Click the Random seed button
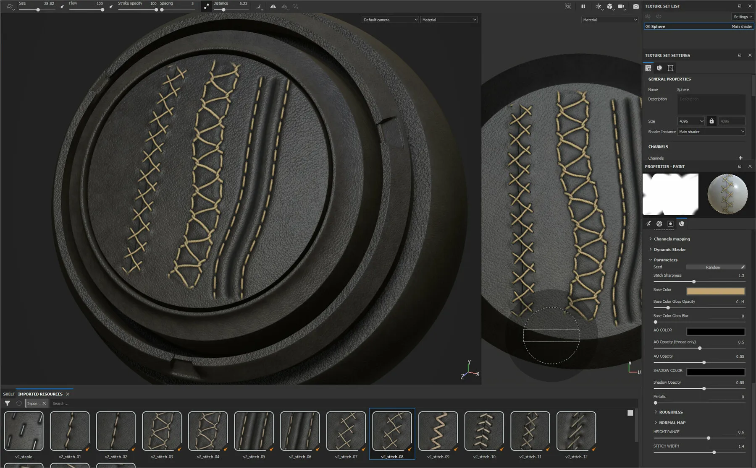This screenshot has width=756, height=468. pyautogui.click(x=713, y=267)
